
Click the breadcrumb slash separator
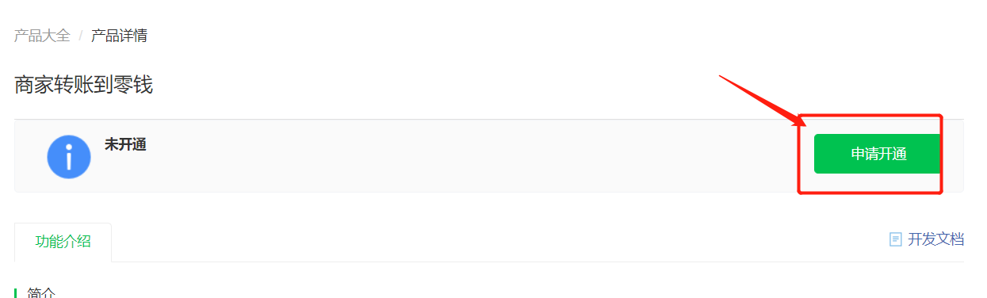click(x=81, y=36)
